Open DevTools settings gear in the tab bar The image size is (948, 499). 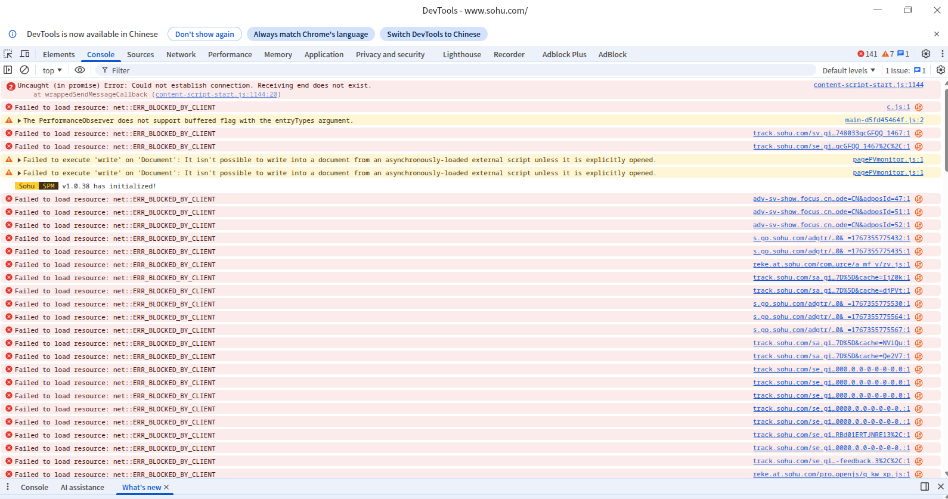click(926, 54)
